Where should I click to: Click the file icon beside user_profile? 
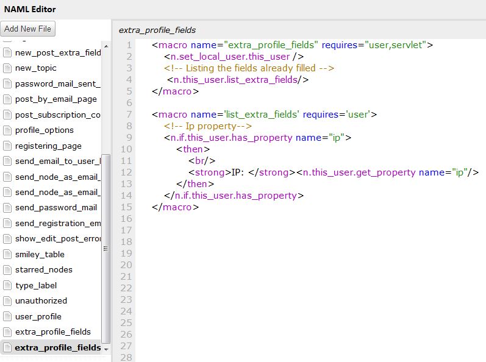(x=7, y=316)
